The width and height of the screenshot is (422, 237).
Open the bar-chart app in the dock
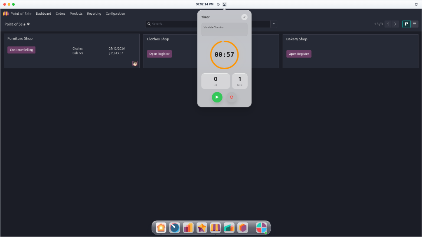[188, 228]
